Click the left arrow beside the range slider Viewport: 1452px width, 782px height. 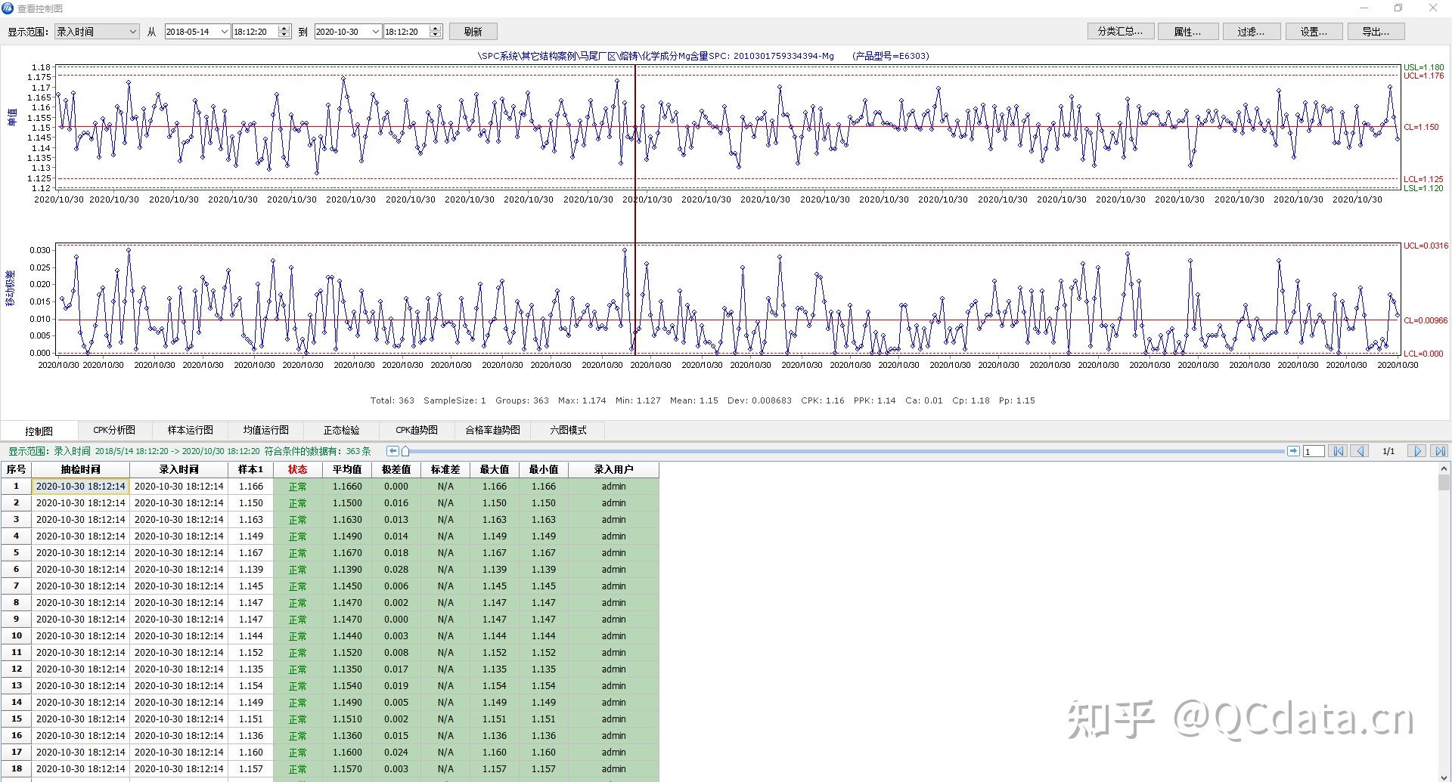click(x=392, y=451)
